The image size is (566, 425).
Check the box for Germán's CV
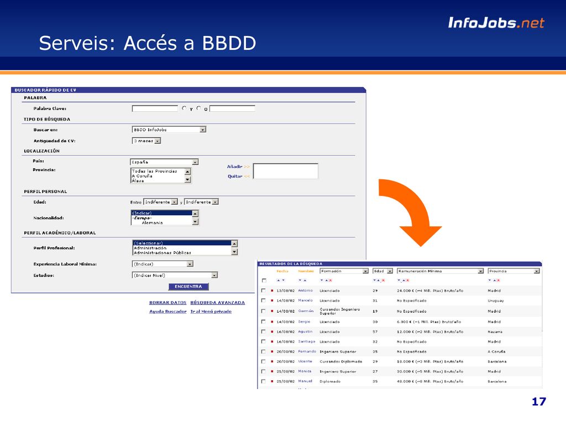coord(263,311)
